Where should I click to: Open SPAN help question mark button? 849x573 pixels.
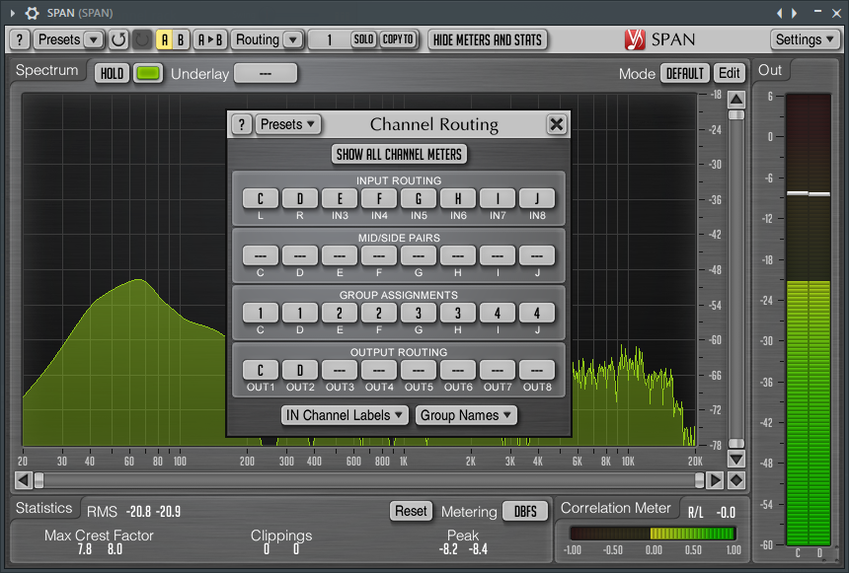coord(20,39)
